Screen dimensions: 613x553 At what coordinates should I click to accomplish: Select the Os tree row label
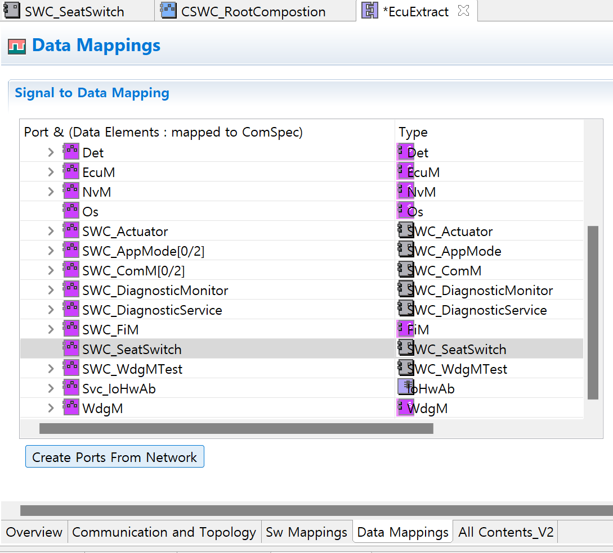click(x=90, y=211)
